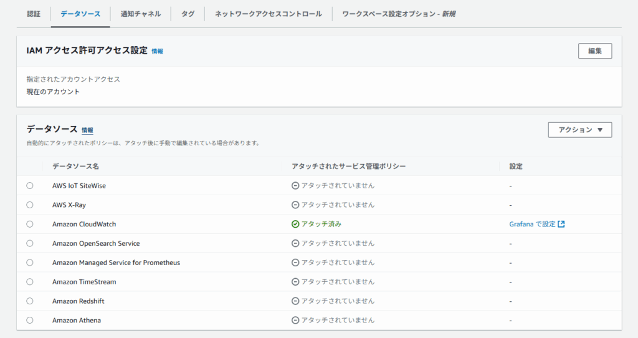
Task: Click the external link icon beside Grafana で設定
Action: 561,224
